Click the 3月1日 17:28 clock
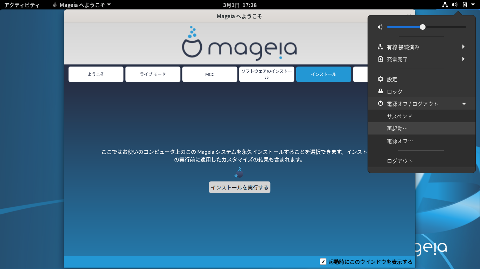The image size is (480, 269). [240, 5]
